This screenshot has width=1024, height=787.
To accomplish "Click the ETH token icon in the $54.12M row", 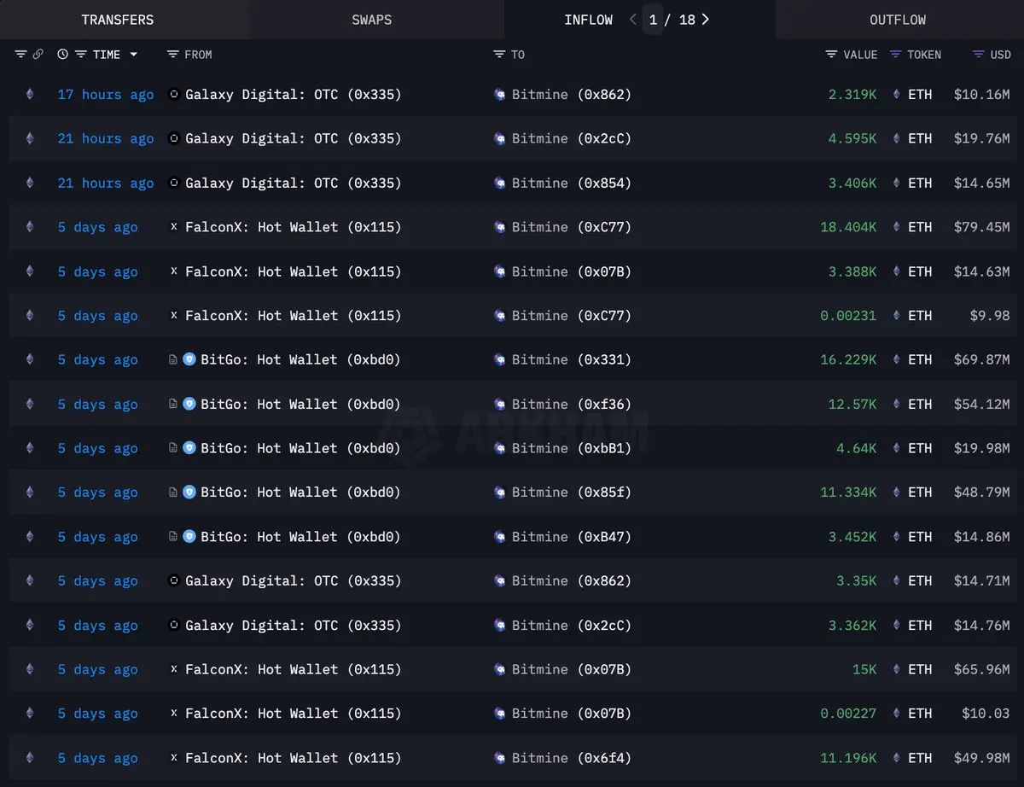I will pos(896,404).
